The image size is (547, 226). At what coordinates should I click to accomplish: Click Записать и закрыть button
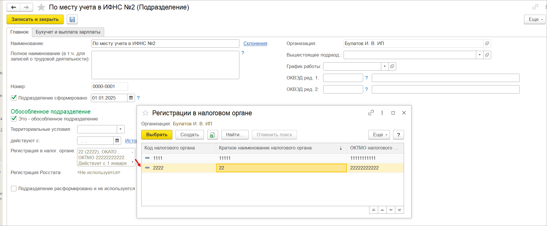(35, 20)
